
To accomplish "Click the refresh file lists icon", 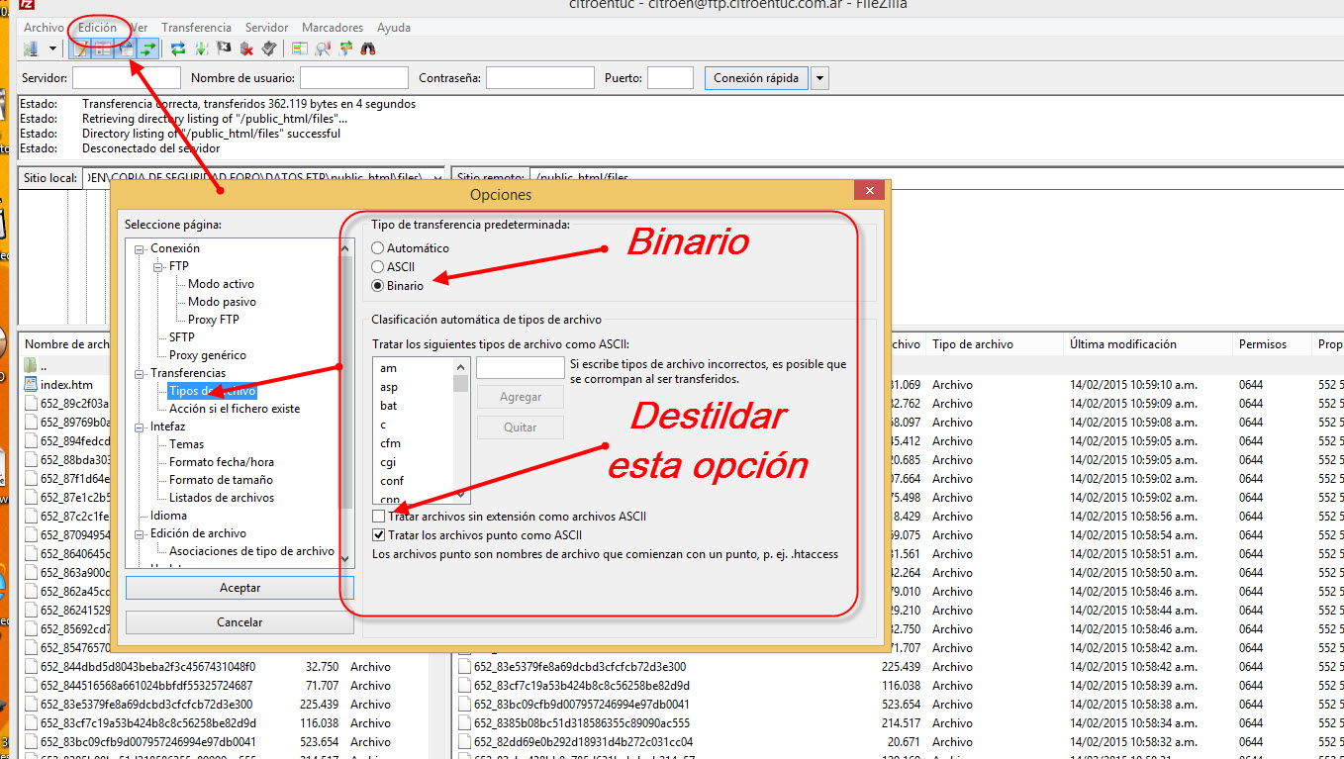I will pos(178,48).
